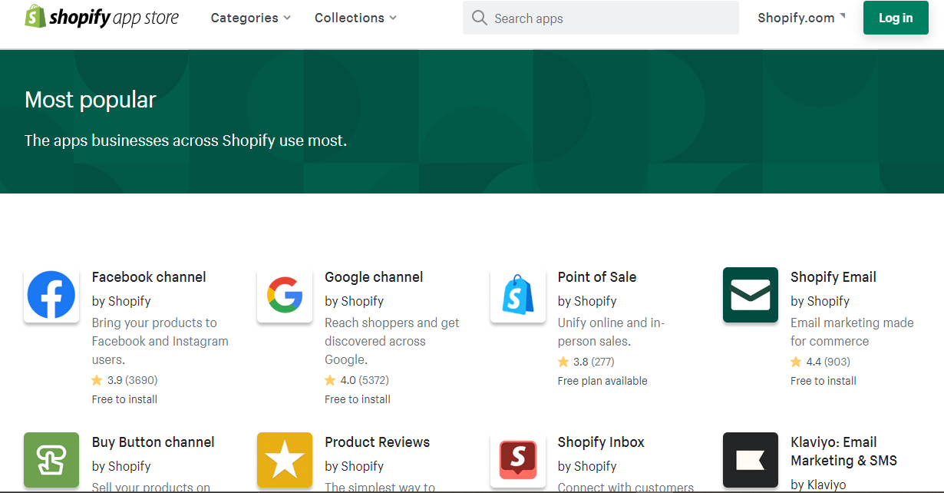Open the Google channel app icon

point(285,295)
